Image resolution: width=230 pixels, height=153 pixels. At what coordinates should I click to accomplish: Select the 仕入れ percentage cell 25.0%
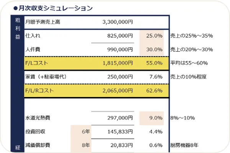click(x=152, y=36)
